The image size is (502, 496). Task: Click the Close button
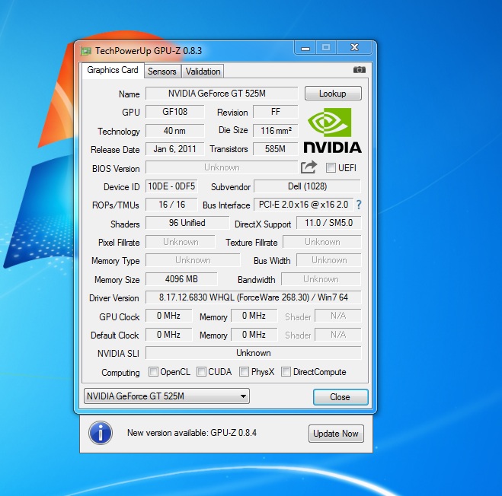(x=341, y=397)
